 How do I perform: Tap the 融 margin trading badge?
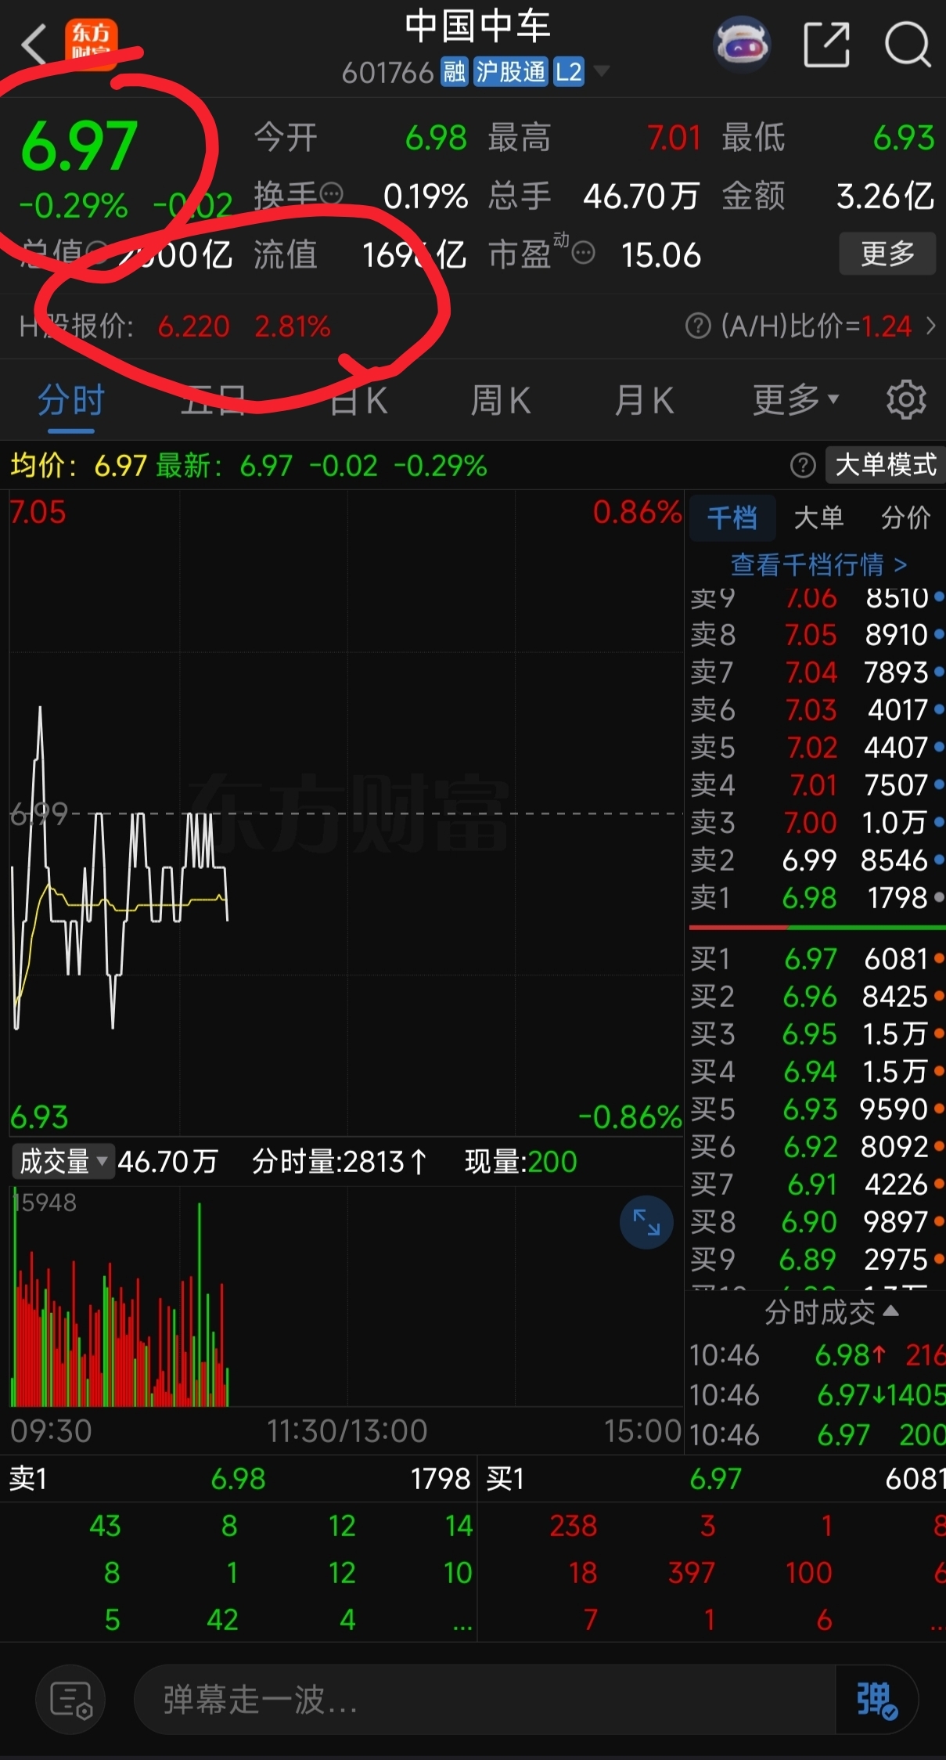pos(455,72)
